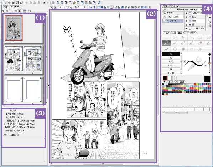Select the Eyedropper tool
Viewport: 213px width, 167px height.
point(166,49)
